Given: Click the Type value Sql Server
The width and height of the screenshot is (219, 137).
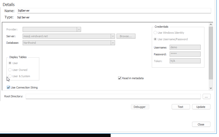Looking at the screenshot, I should click(x=23, y=17).
